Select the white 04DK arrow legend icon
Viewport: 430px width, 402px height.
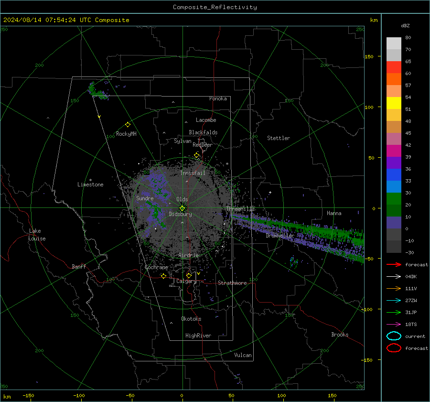(x=394, y=277)
